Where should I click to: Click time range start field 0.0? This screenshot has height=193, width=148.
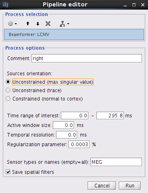75,115
